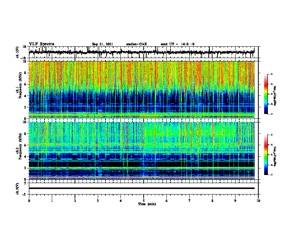Click the ch.2 colorbar "log(PSD)" units label
The width and height of the screenshot is (291, 225).
click(275, 156)
